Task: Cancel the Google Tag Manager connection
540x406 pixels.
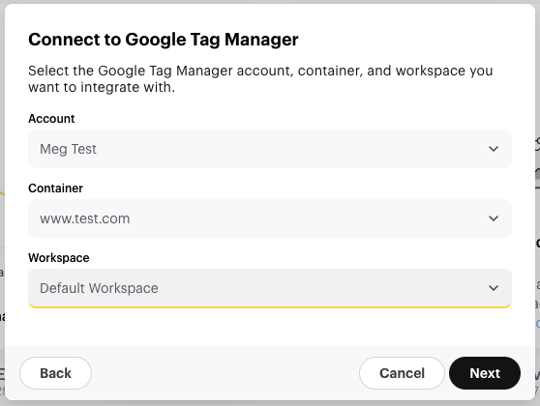Action: 402,373
